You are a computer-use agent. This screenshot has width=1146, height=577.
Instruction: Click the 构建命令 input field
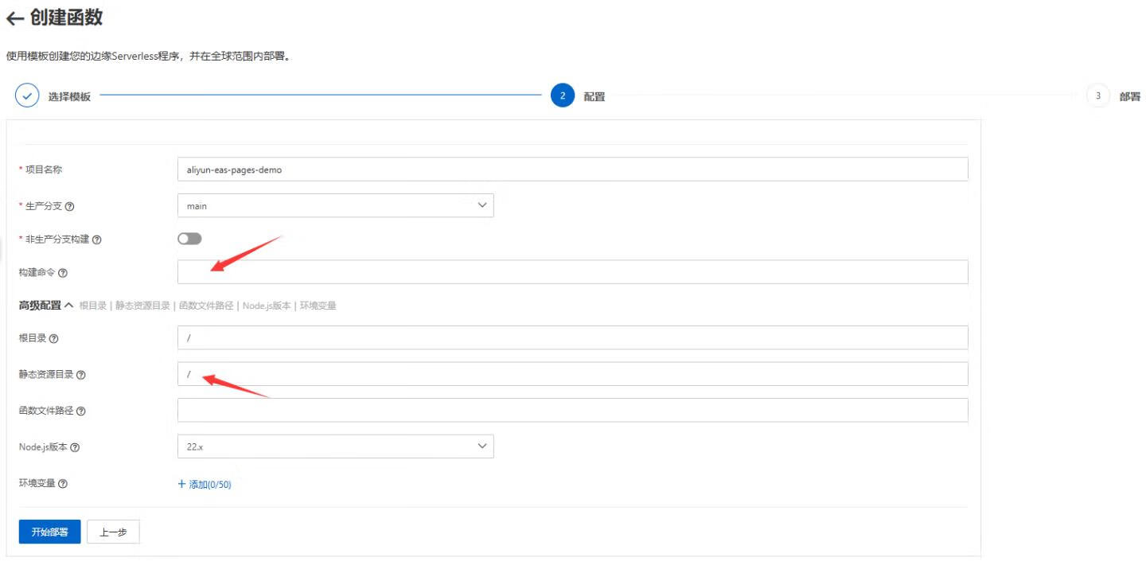pos(572,272)
